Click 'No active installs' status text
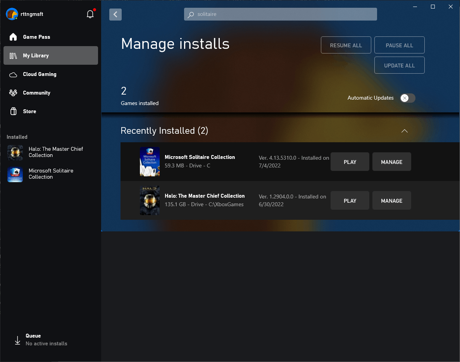The height and width of the screenshot is (362, 460). tap(47, 343)
